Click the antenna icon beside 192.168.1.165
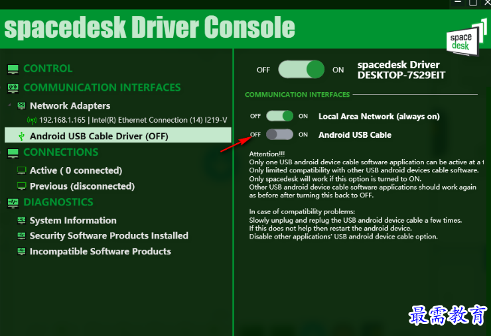The height and width of the screenshot is (336, 491). pos(32,121)
